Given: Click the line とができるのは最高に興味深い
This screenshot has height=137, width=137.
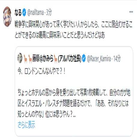Looking at the screenshot, I should [x=60, y=35].
